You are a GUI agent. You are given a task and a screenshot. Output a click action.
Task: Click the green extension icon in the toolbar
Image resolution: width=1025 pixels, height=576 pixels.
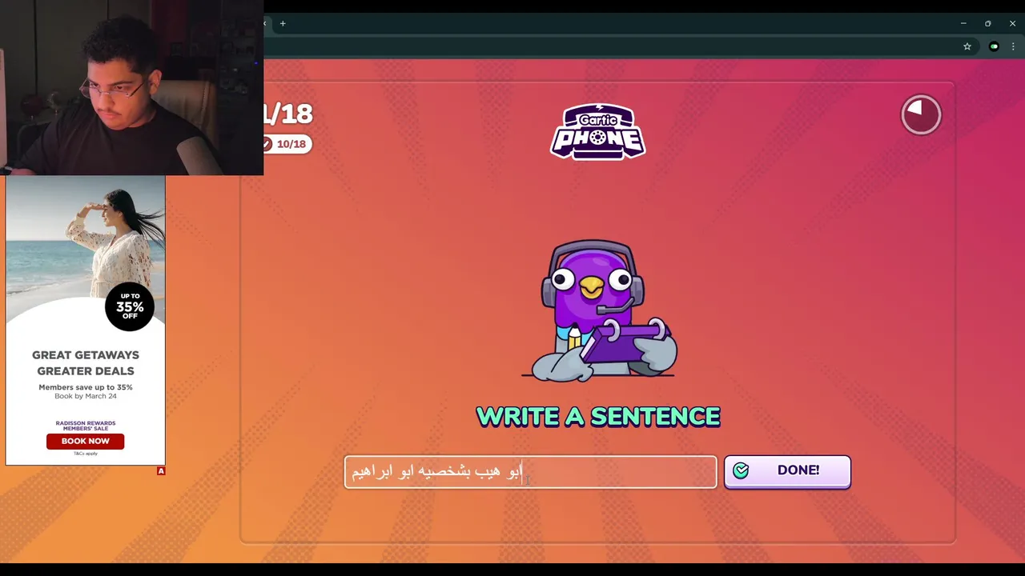pos(994,46)
